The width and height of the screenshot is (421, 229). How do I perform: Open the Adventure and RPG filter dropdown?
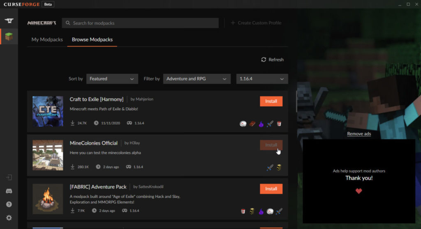(197, 79)
